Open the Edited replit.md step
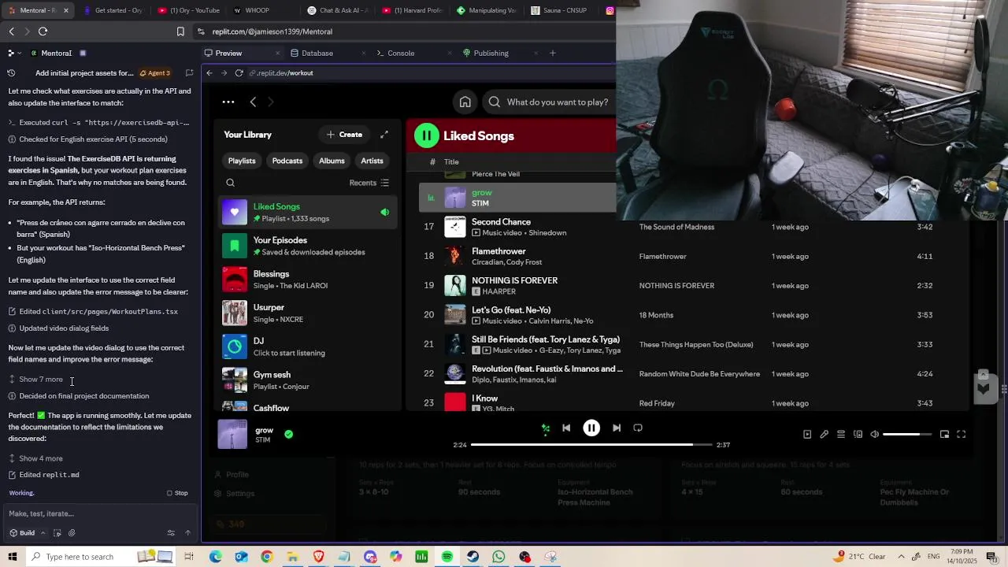 tap(49, 475)
